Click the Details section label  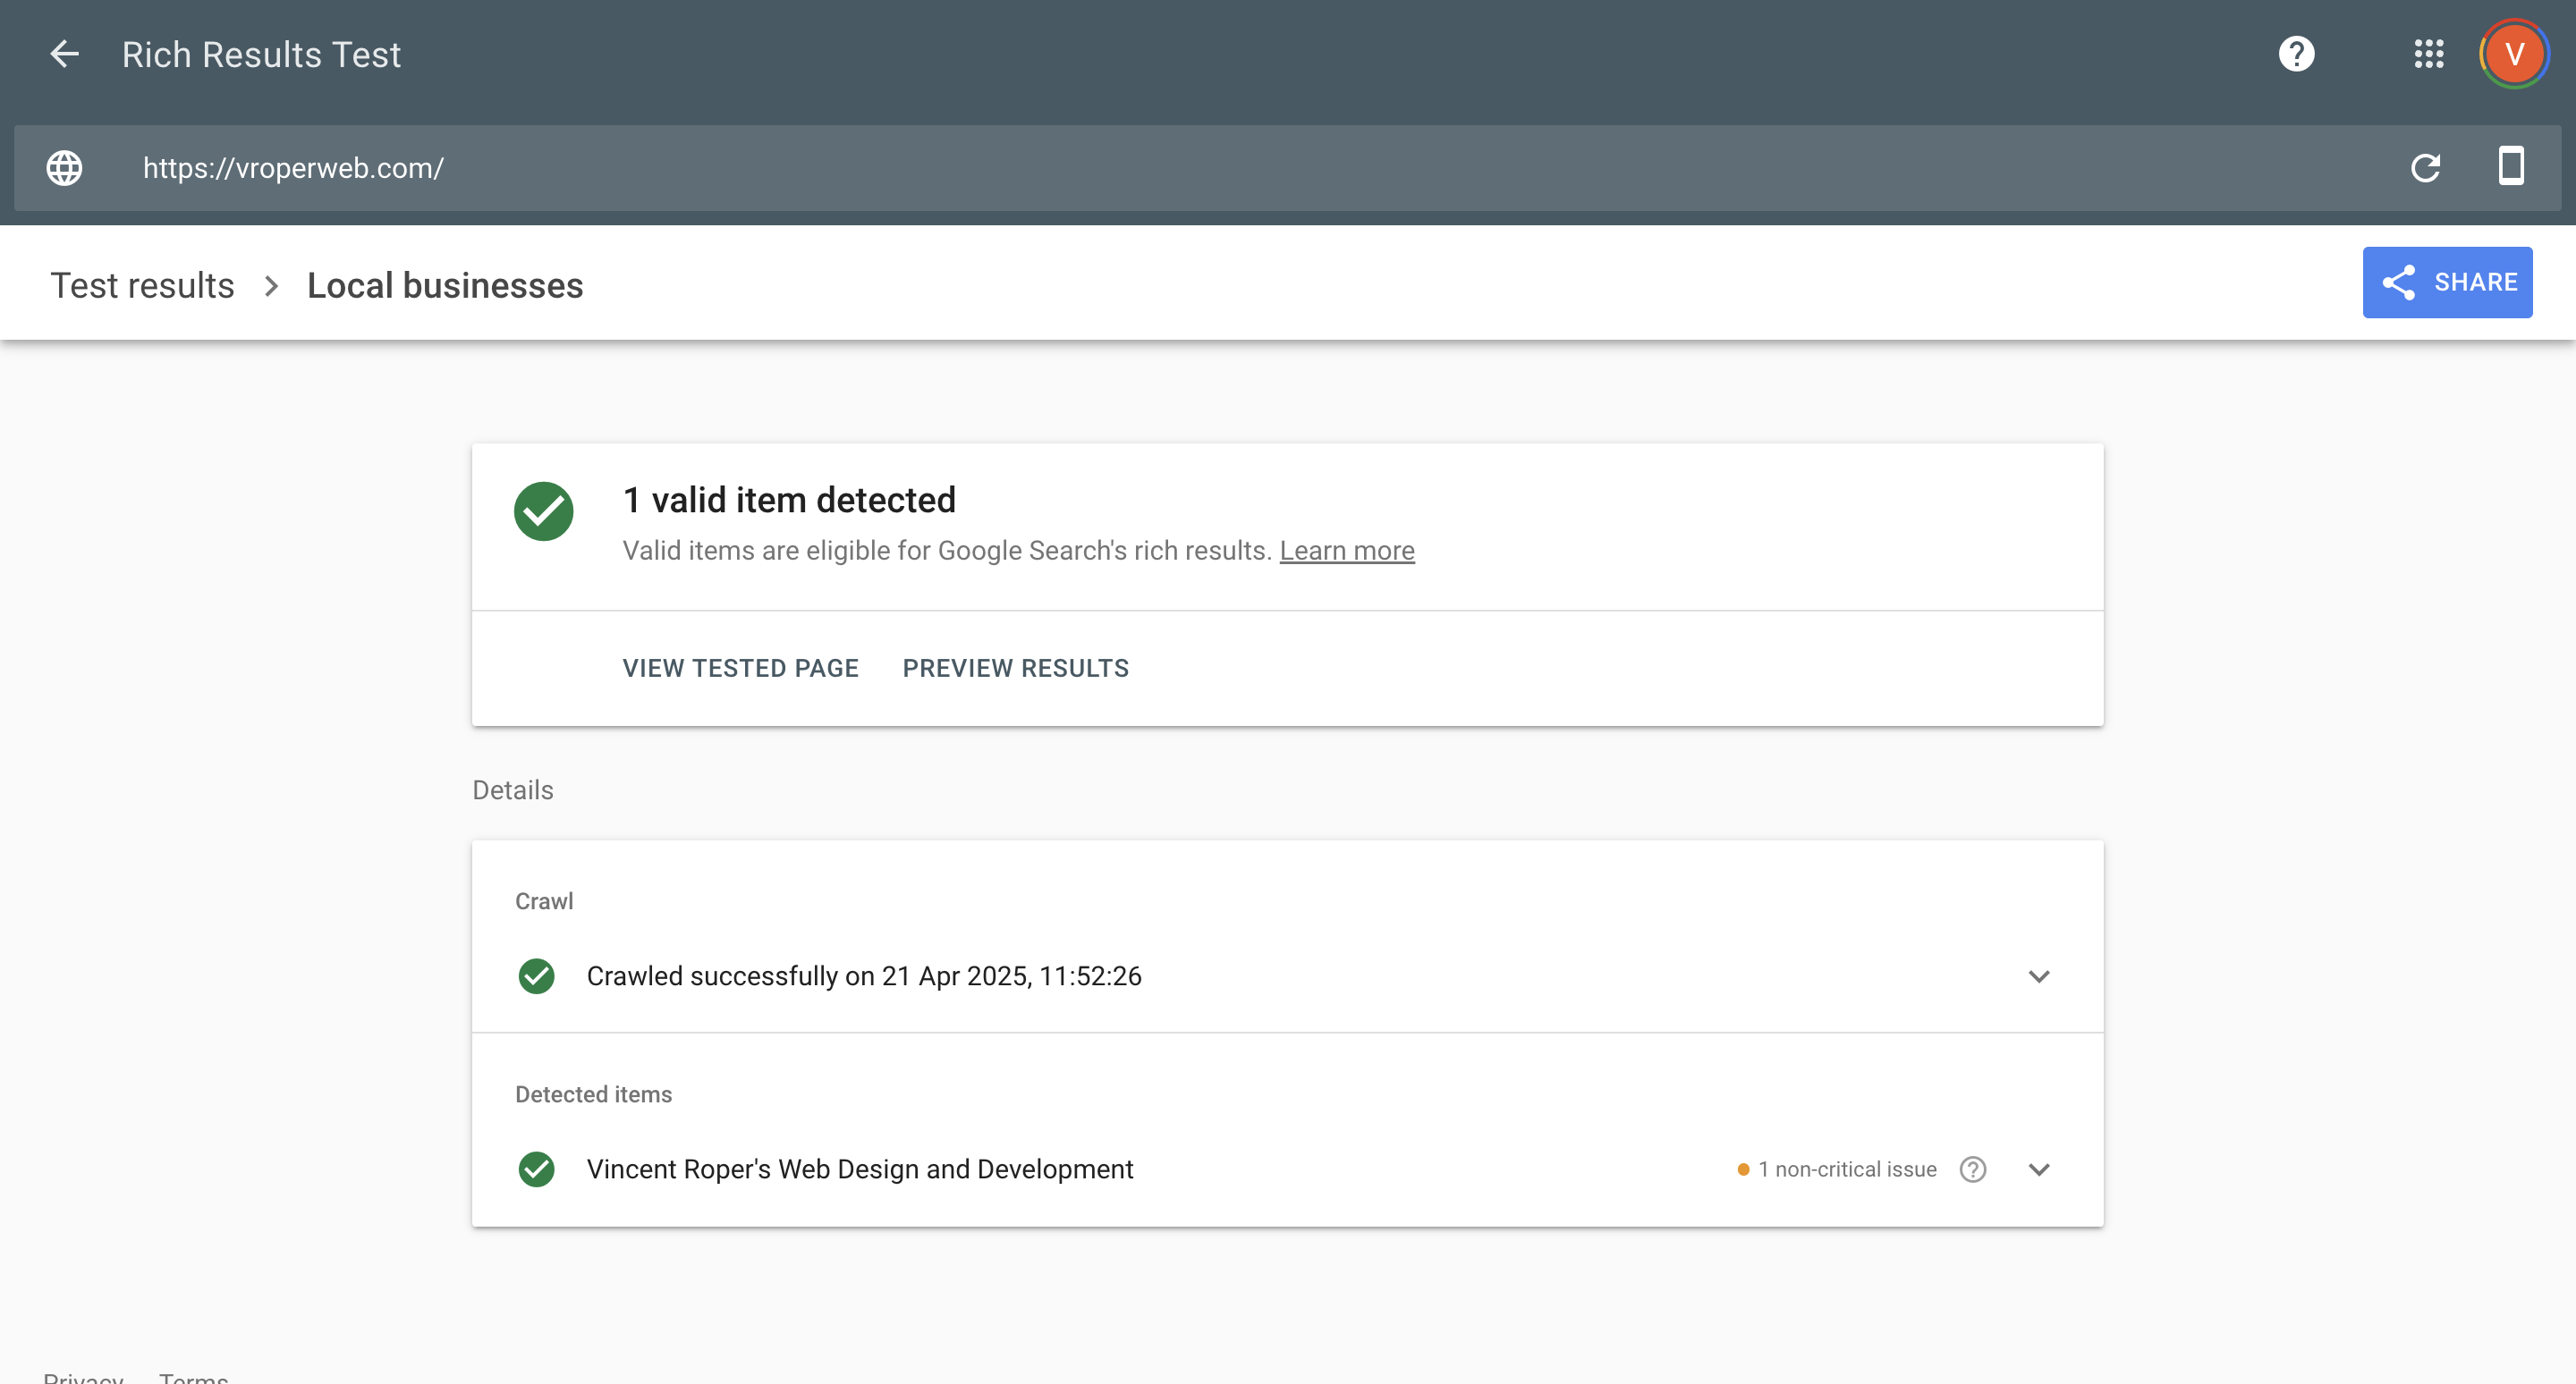[x=513, y=790]
